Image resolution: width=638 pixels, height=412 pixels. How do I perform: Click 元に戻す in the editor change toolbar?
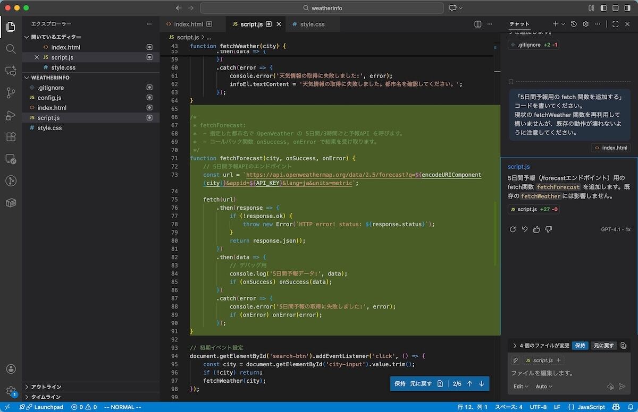tap(421, 383)
